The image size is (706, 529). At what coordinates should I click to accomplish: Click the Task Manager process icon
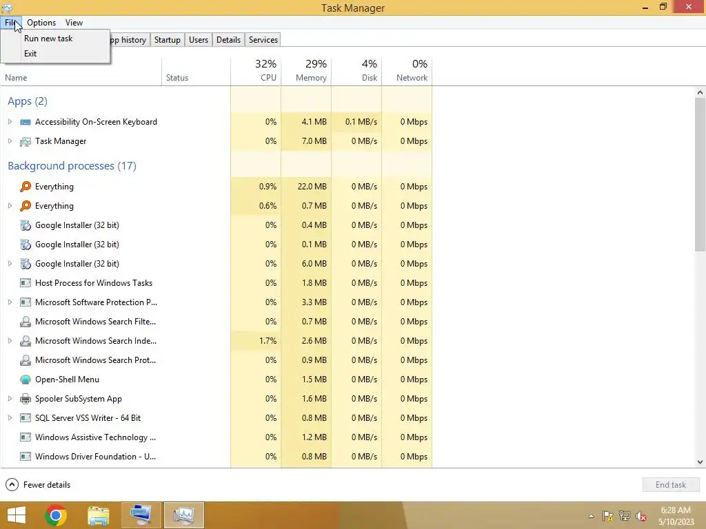[x=26, y=141]
